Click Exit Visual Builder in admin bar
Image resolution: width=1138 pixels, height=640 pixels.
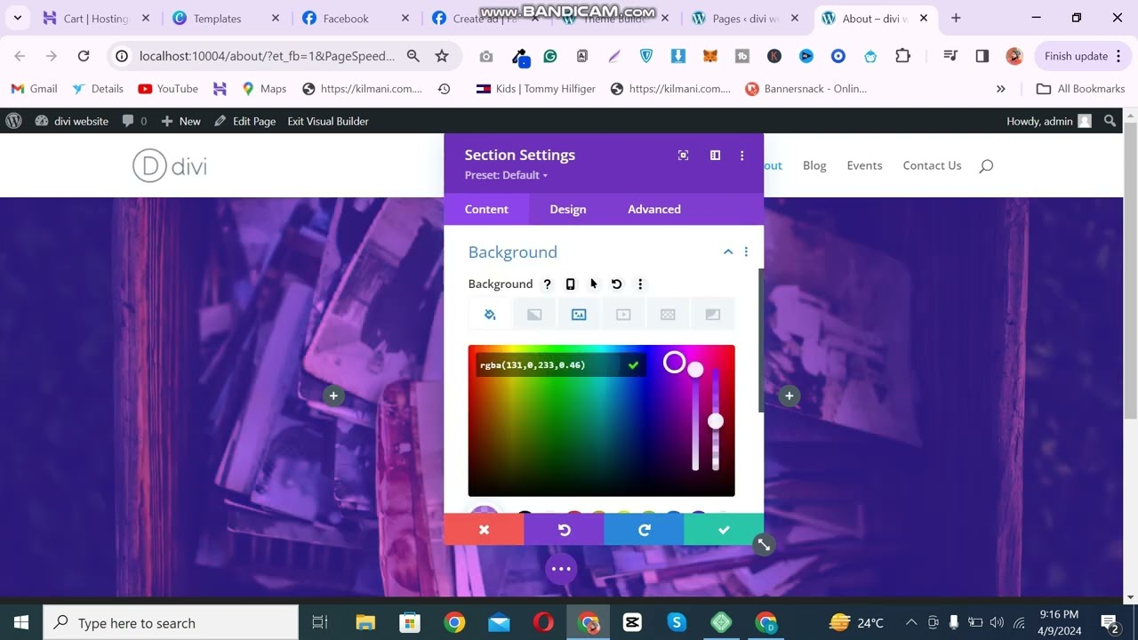point(328,121)
